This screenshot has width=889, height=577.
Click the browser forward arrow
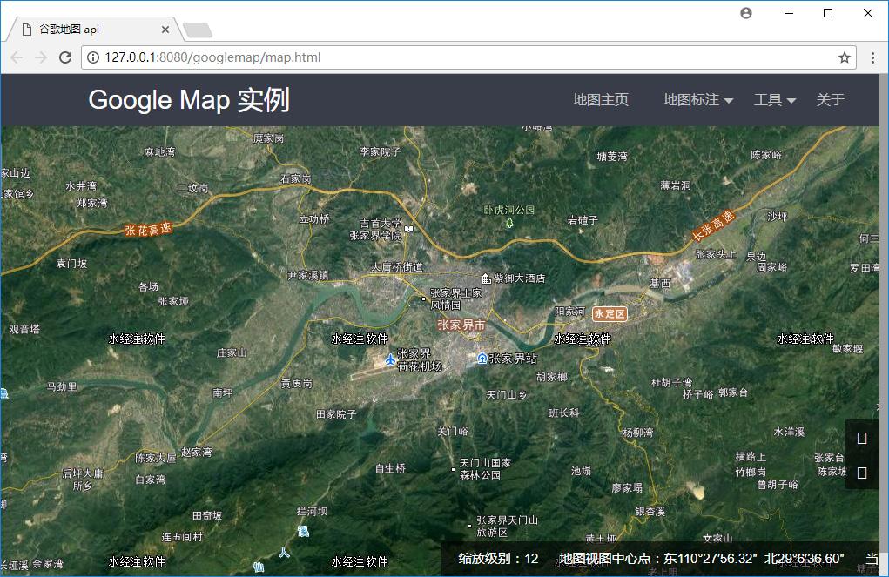pyautogui.click(x=41, y=57)
